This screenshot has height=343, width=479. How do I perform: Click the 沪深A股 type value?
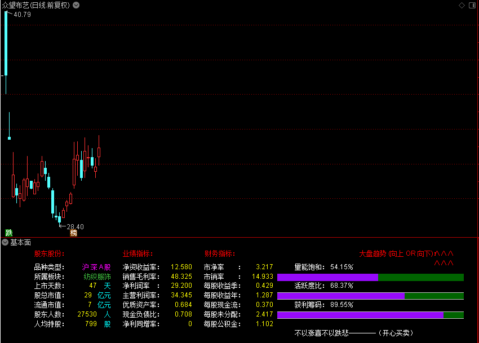tap(96, 268)
